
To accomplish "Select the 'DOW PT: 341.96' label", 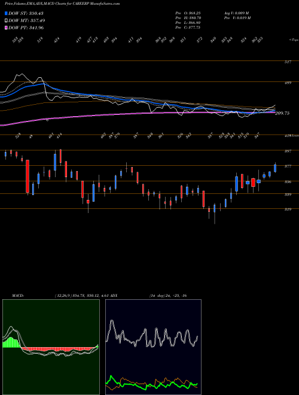I will tap(26, 28).
